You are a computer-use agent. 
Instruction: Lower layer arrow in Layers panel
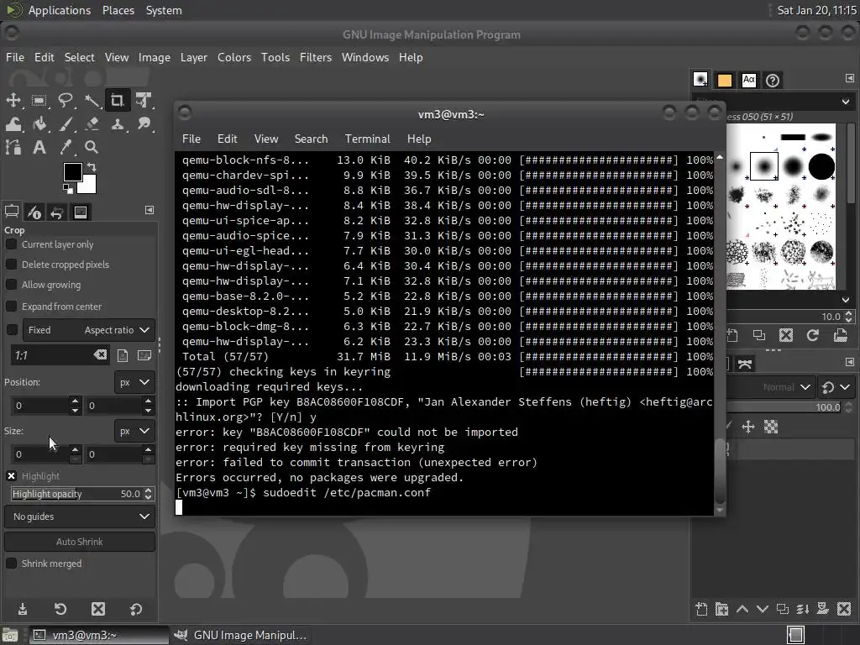[763, 609]
